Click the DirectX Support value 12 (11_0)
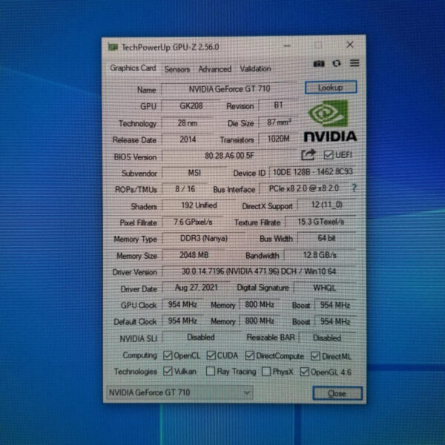 click(x=326, y=205)
